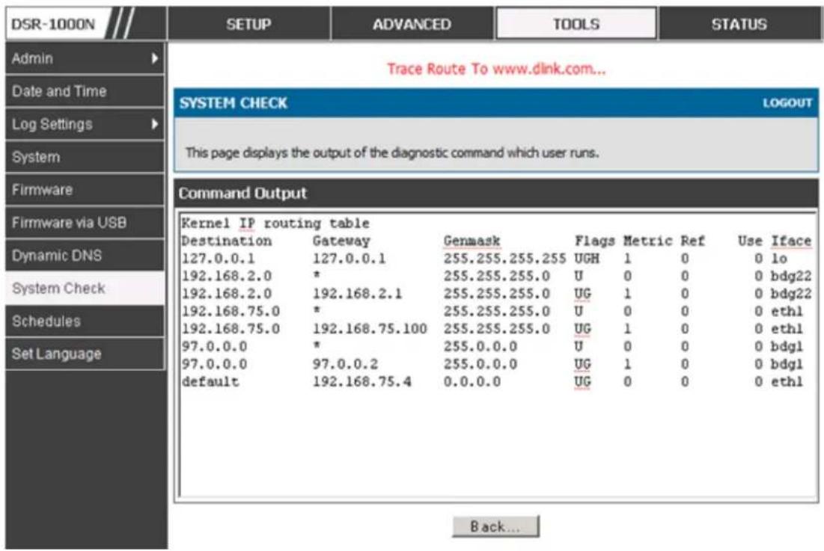Select the TOOLS tab
Screen dimensions: 824x551
(x=576, y=24)
